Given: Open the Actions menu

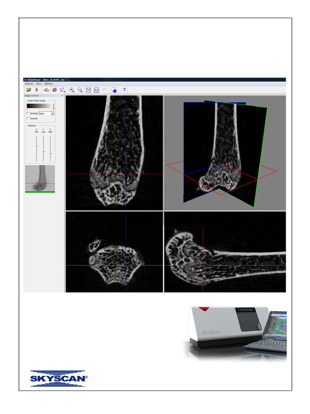Looking at the screenshot, I should pos(29,84).
